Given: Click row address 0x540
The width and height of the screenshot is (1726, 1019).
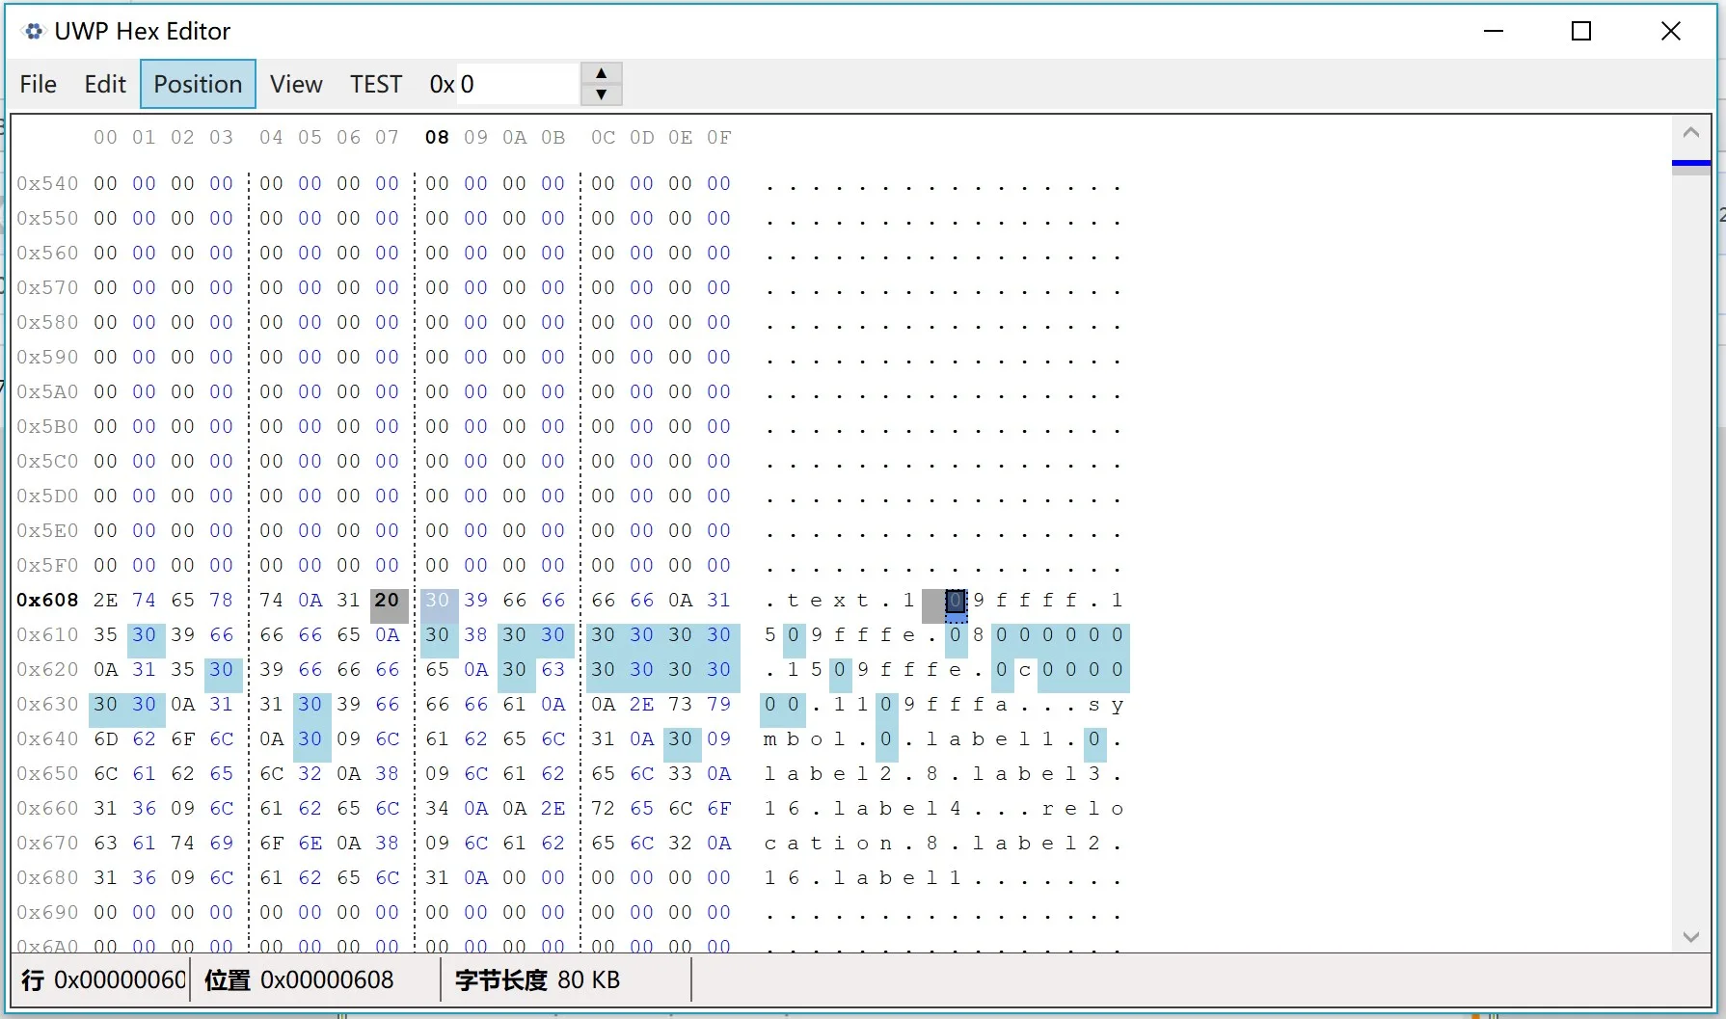Looking at the screenshot, I should [47, 183].
